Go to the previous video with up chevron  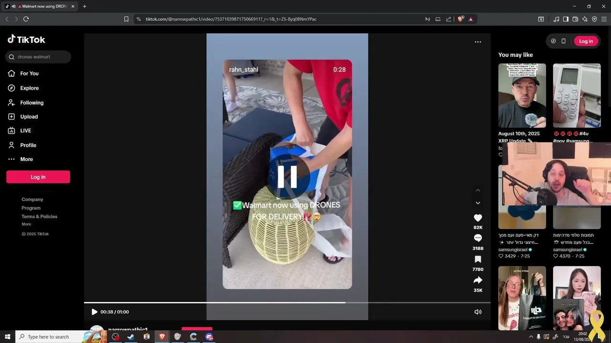click(x=478, y=191)
